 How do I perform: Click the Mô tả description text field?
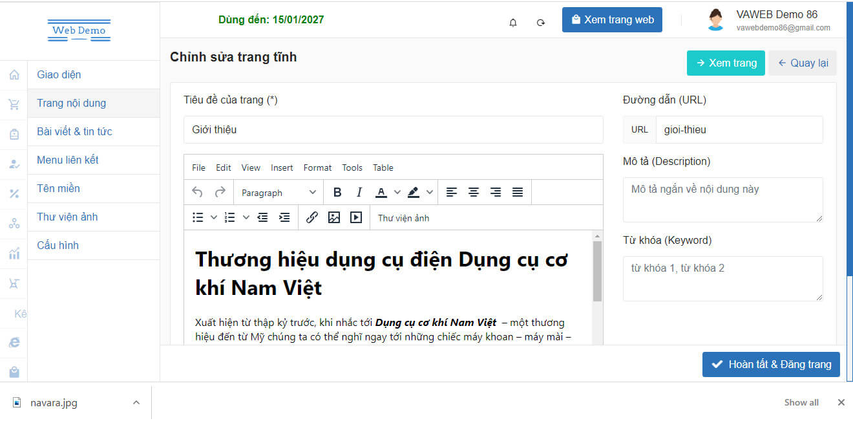[x=722, y=200]
